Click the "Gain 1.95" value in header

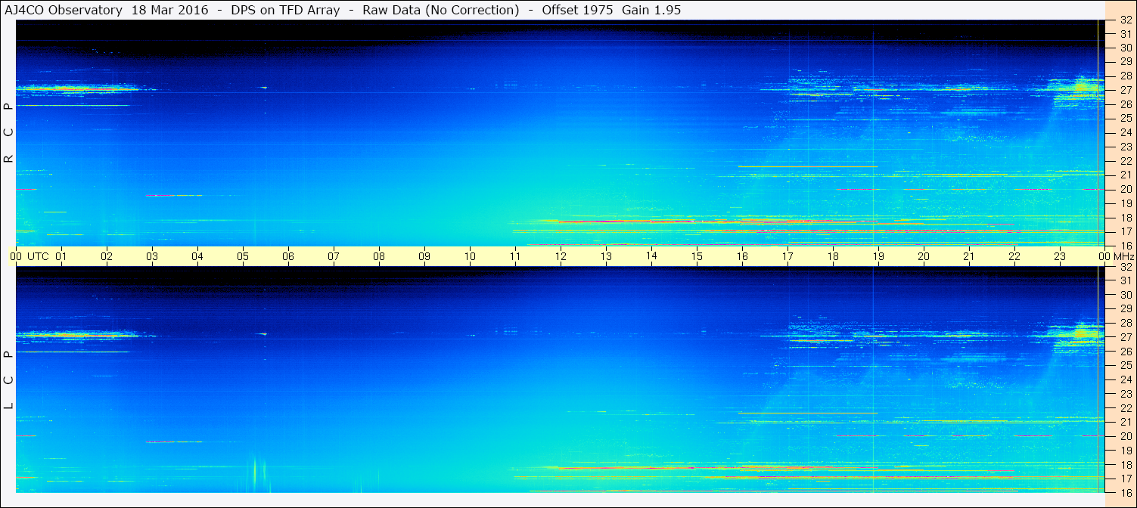tap(651, 10)
